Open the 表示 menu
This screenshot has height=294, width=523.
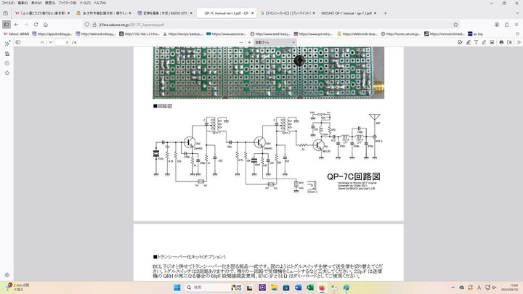pos(36,3)
